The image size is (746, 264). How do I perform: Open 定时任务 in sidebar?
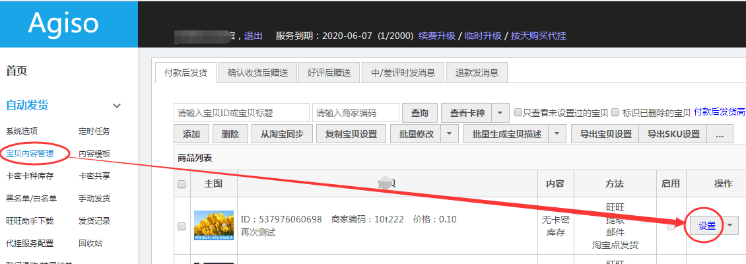pos(94,131)
